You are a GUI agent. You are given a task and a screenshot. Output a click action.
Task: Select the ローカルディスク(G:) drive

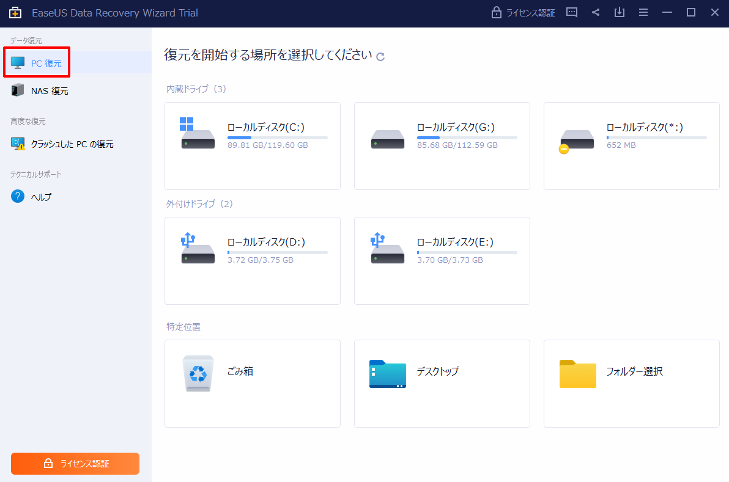(442, 145)
